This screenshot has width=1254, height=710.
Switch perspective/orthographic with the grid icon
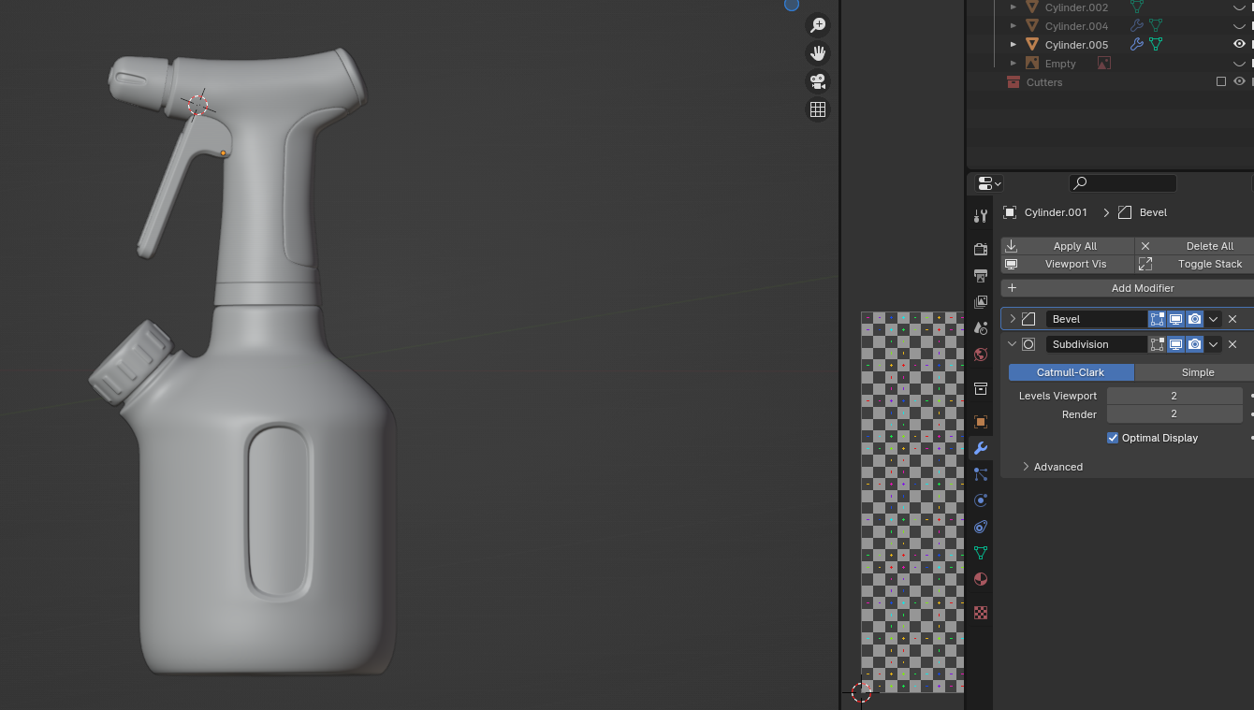pos(818,109)
